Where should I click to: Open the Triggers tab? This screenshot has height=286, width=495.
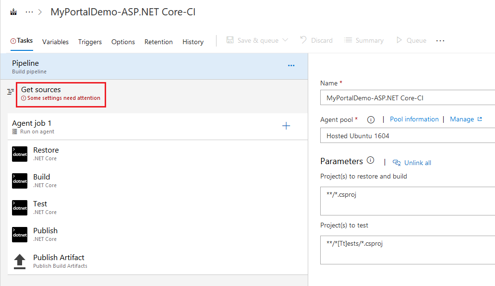pos(90,42)
